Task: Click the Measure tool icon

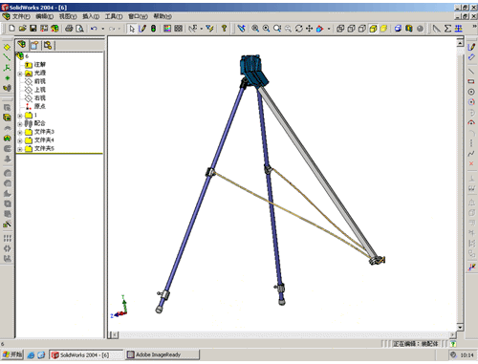Action: 436,29
